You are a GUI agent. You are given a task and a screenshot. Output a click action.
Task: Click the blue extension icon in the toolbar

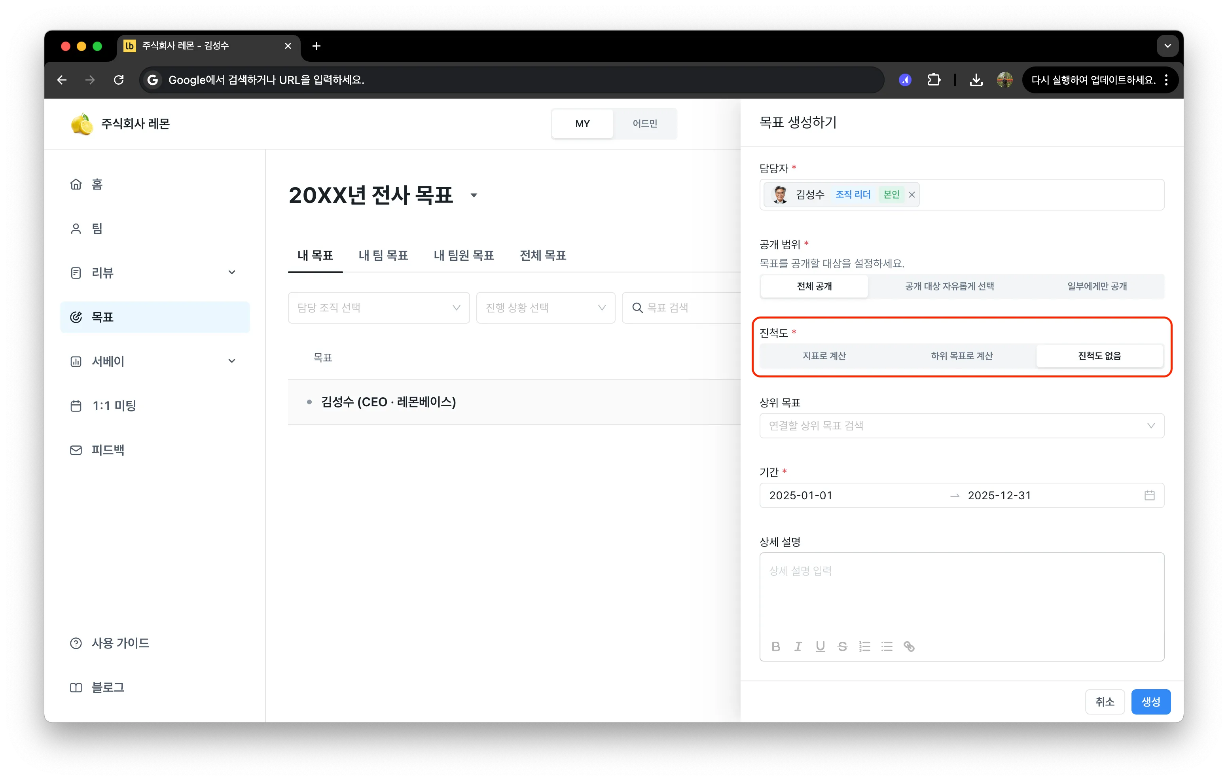pos(905,80)
